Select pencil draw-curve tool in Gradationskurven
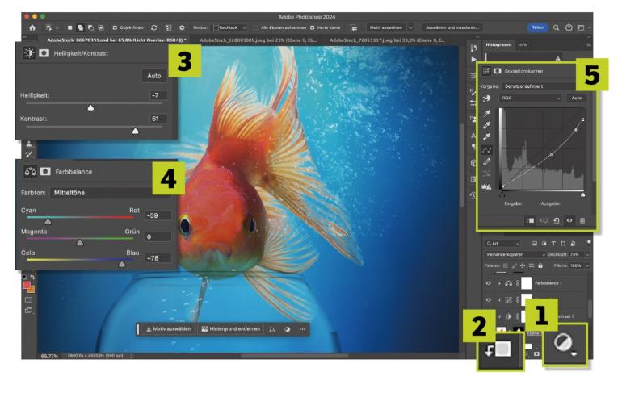The image size is (622, 393). 487,161
